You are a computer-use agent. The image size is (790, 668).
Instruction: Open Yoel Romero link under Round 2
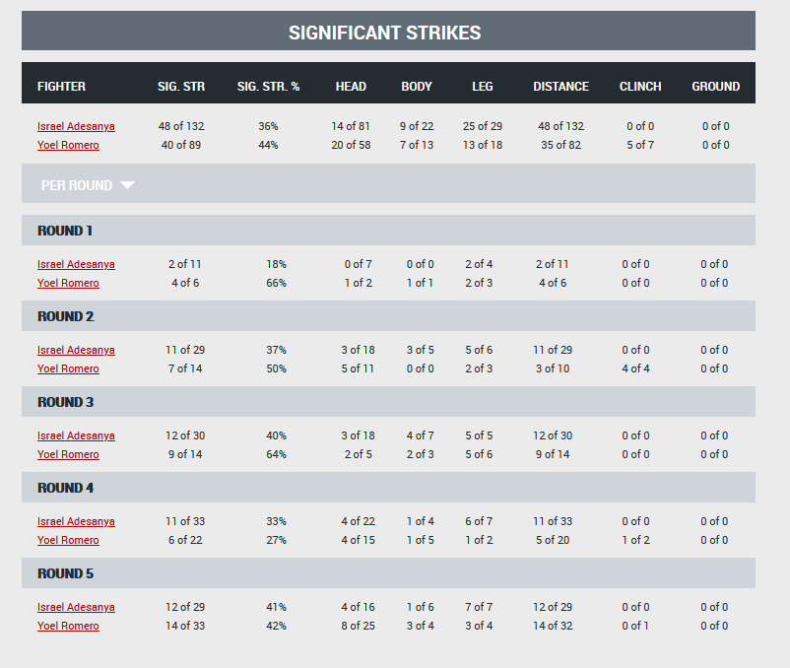point(68,368)
